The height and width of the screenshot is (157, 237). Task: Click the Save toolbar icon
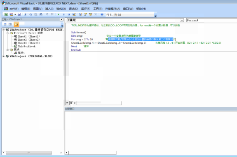point(19,14)
